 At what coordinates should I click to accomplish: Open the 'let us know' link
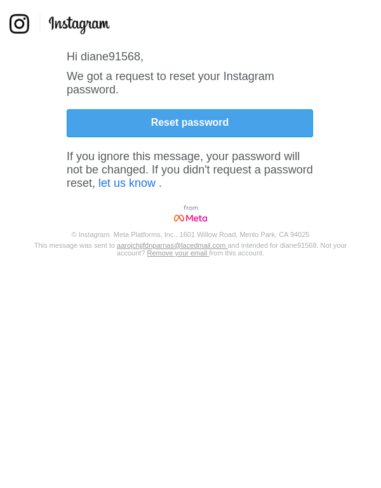[x=127, y=183]
